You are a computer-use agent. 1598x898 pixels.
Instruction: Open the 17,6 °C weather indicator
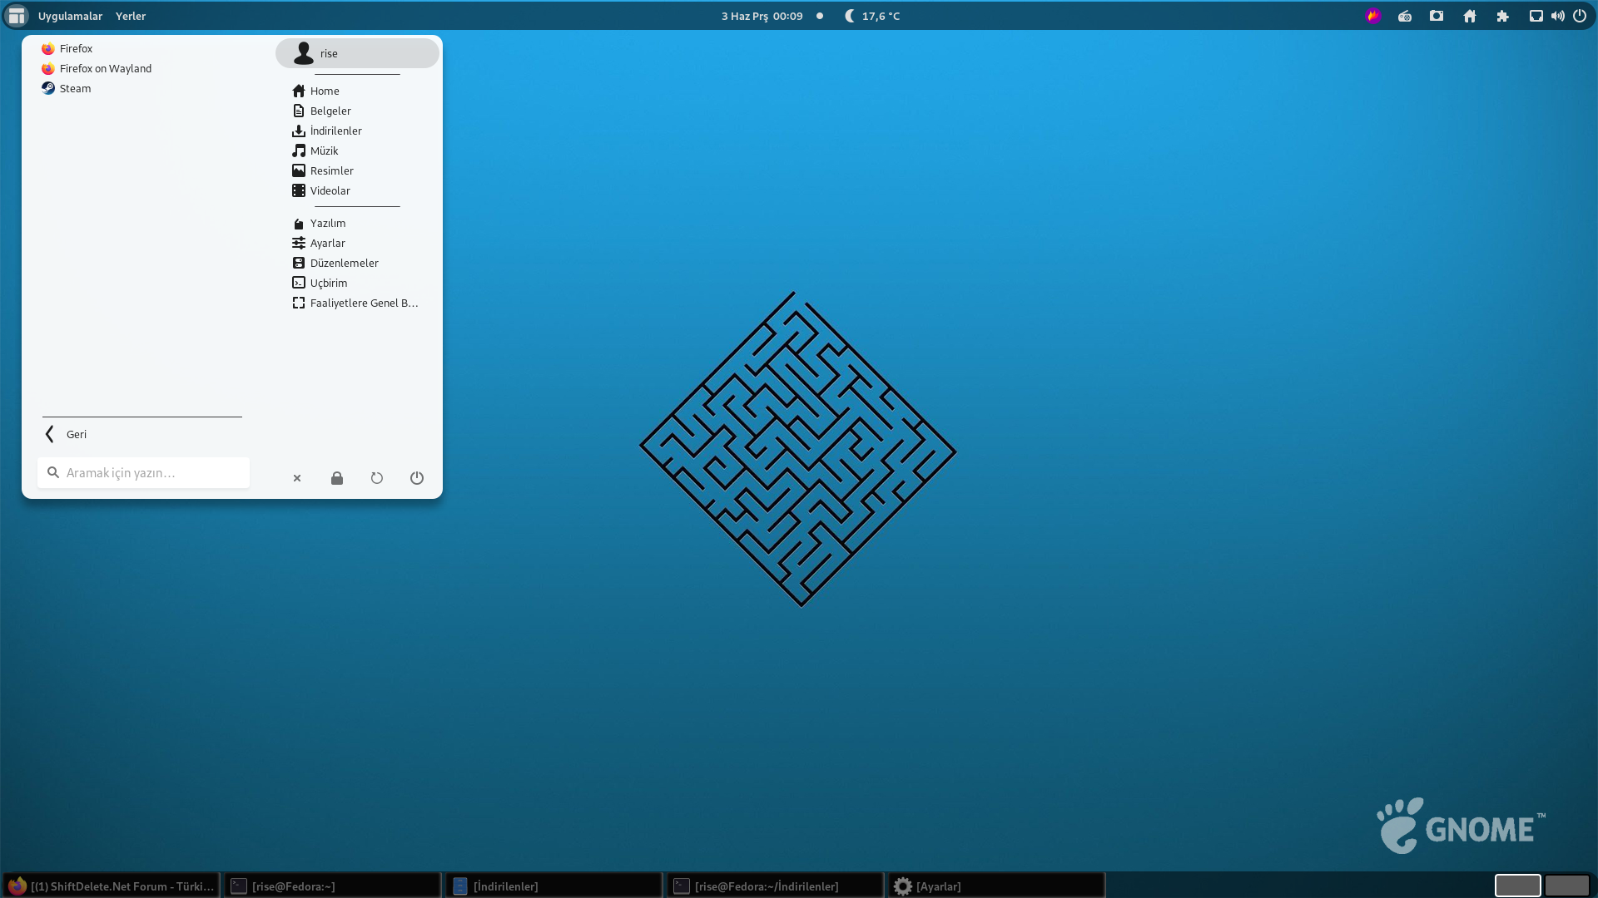pyautogui.click(x=872, y=16)
